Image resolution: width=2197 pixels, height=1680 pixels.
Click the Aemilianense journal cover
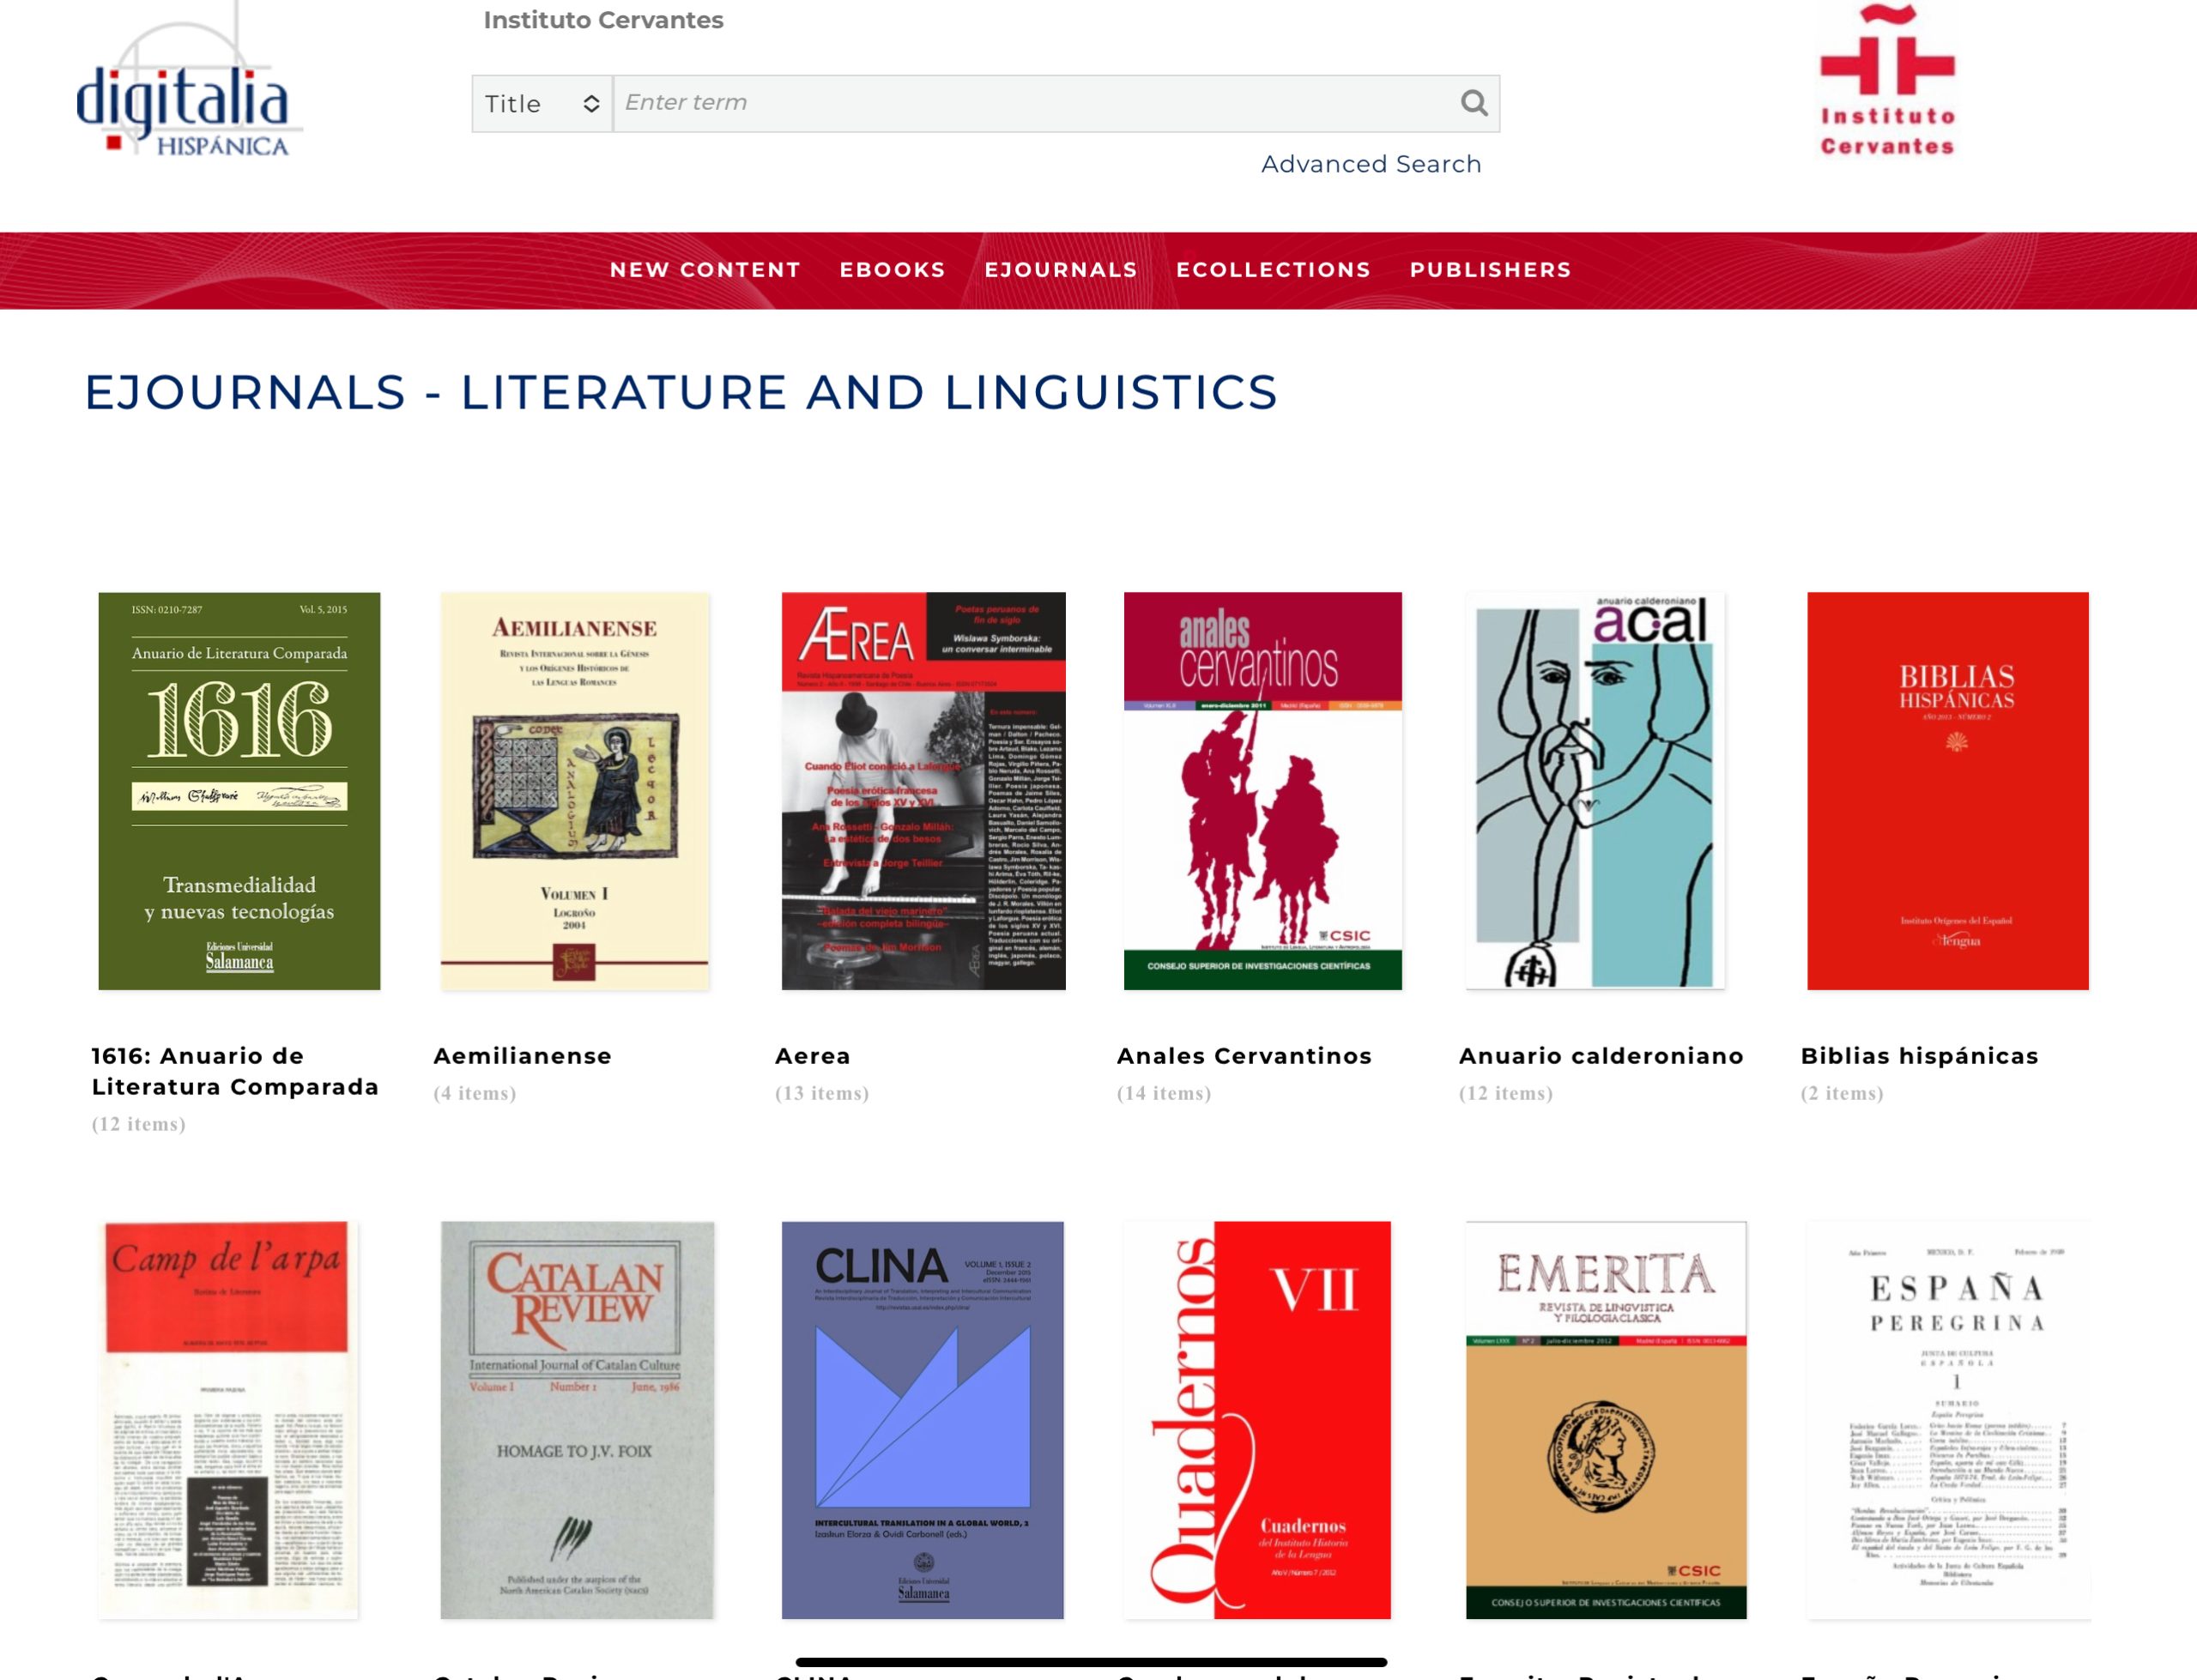click(575, 791)
